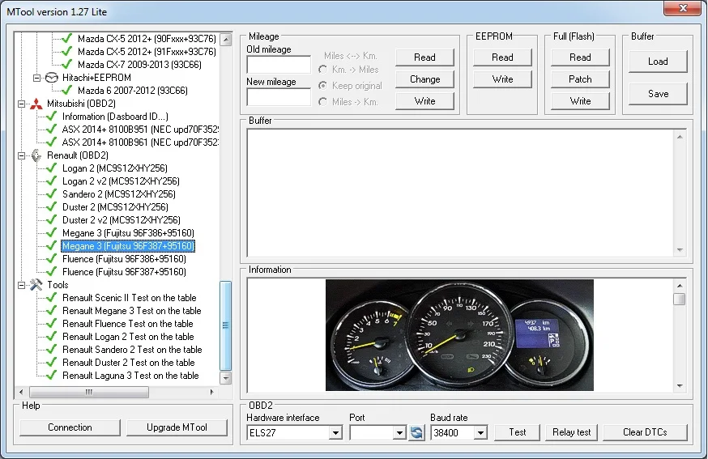The height and width of the screenshot is (459, 708).
Task: Click the tree panel horizontal scrollbar
Action: (89, 392)
